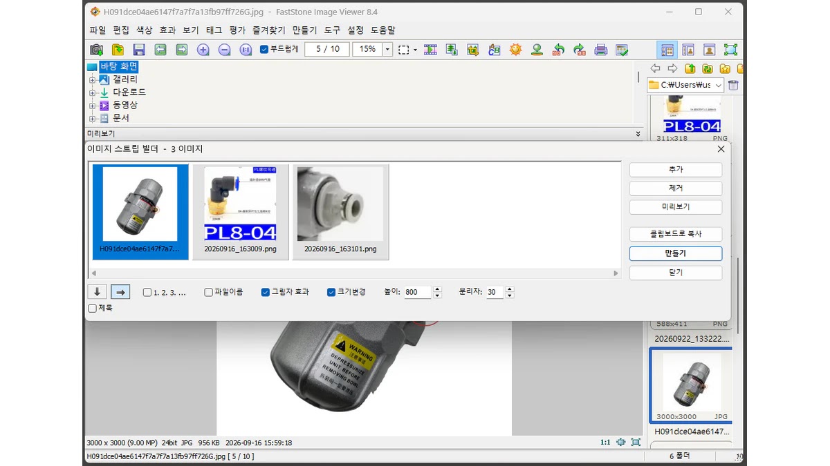Viewport: 830px width, 466px height.
Task: Expand the 동영상 tree node
Action: (92, 106)
